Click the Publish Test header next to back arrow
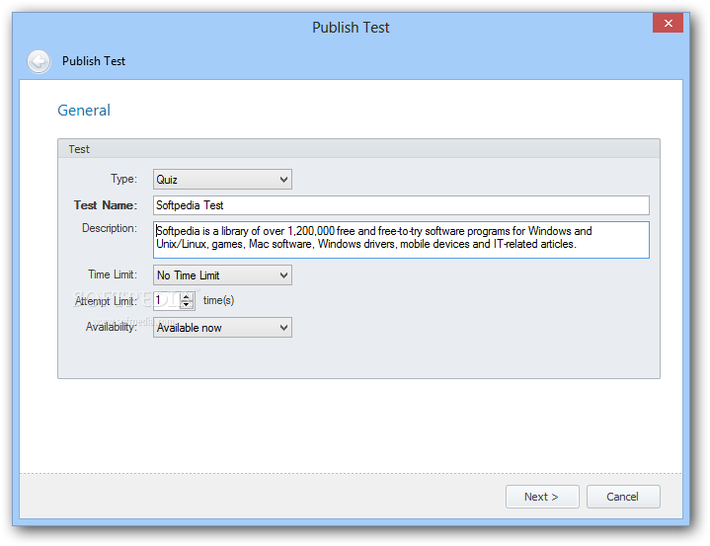This screenshot has width=710, height=546. coord(94,61)
